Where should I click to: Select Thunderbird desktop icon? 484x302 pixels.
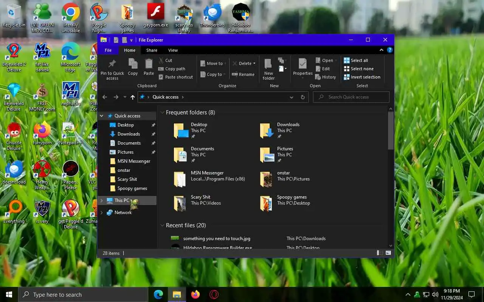[212, 15]
